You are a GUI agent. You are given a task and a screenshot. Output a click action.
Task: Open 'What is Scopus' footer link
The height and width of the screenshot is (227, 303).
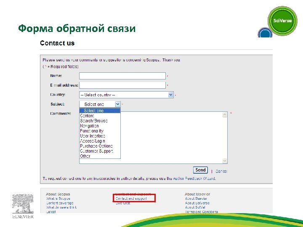pyautogui.click(x=58, y=198)
